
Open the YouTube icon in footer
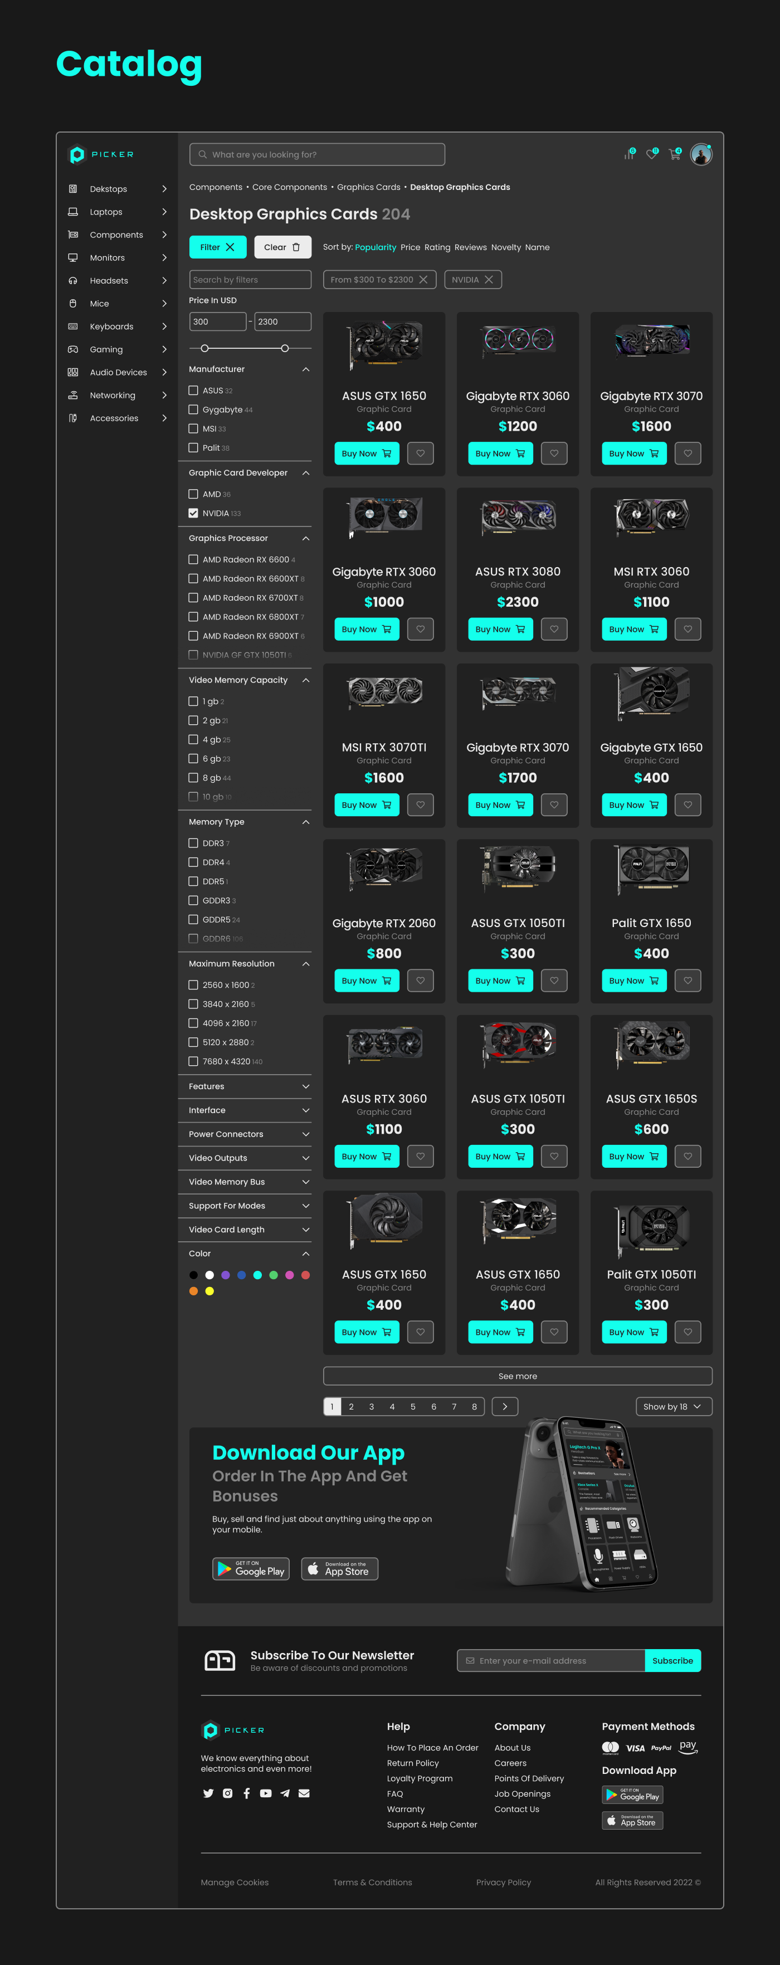(x=265, y=1793)
